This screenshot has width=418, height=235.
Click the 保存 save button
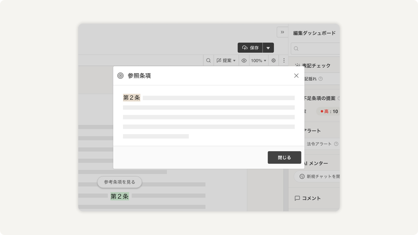(250, 48)
